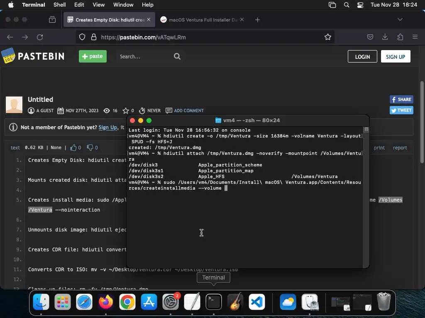Open the list all tabs chevron

pyautogui.click(x=400, y=19)
